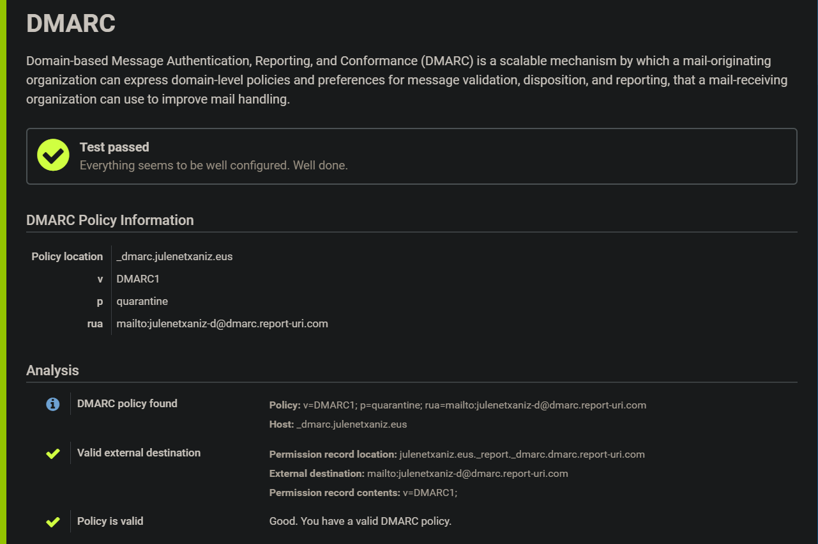Click the Test passed title text

pyautogui.click(x=114, y=147)
